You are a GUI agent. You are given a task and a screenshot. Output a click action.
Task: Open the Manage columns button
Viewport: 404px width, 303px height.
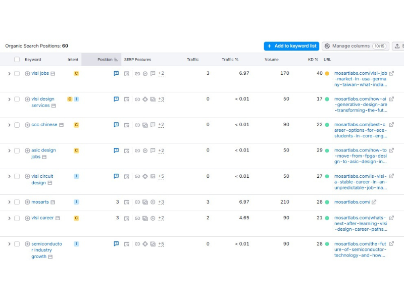click(x=355, y=46)
